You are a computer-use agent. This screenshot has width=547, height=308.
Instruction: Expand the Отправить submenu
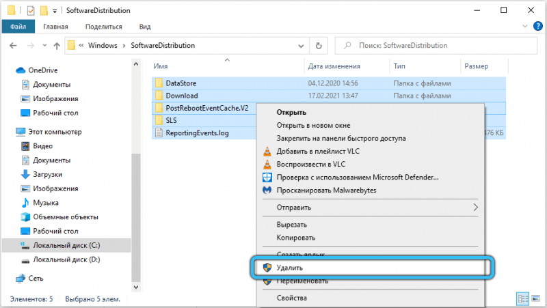coord(370,208)
